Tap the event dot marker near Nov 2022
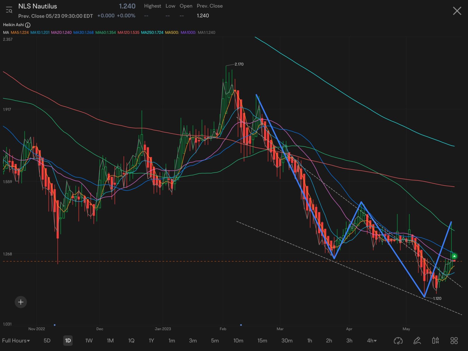This screenshot has width=468, height=351. pos(55,325)
